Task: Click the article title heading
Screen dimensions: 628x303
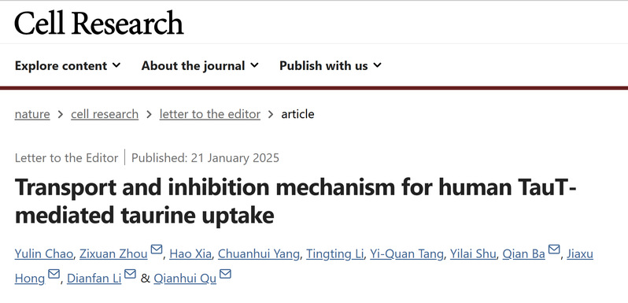Action: coord(295,201)
